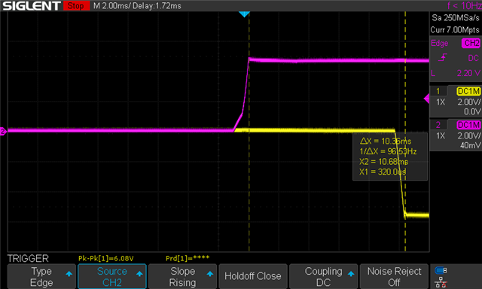Open the Source CH2 dropdown
Viewport: 482px width, 289px height.
tap(112, 276)
